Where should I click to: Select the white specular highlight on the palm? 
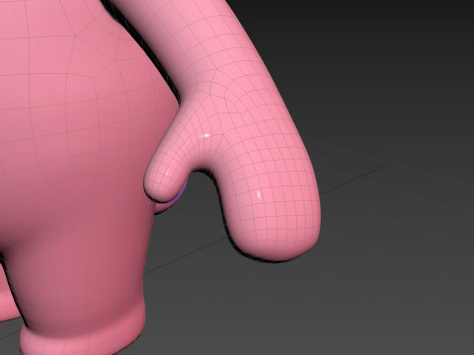click(x=259, y=194)
